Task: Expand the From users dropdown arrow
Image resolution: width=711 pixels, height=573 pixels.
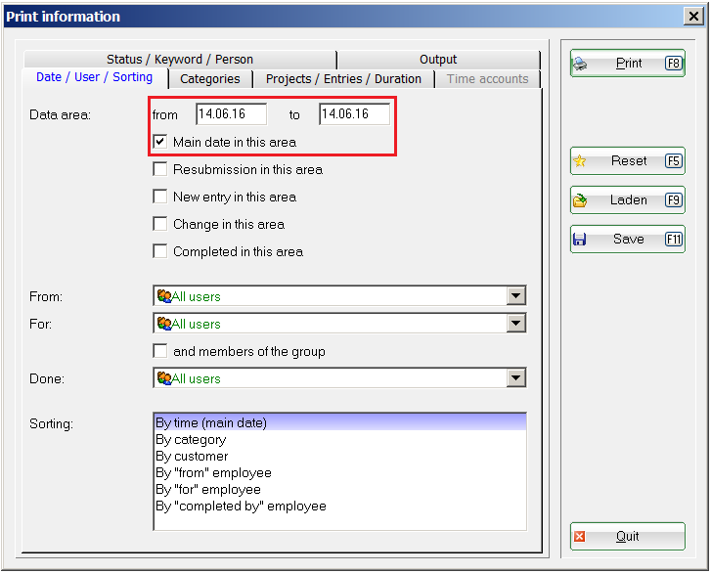Action: click(515, 296)
